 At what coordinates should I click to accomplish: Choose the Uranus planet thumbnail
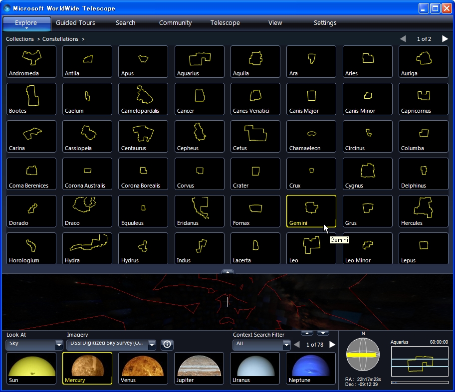tap(255, 368)
